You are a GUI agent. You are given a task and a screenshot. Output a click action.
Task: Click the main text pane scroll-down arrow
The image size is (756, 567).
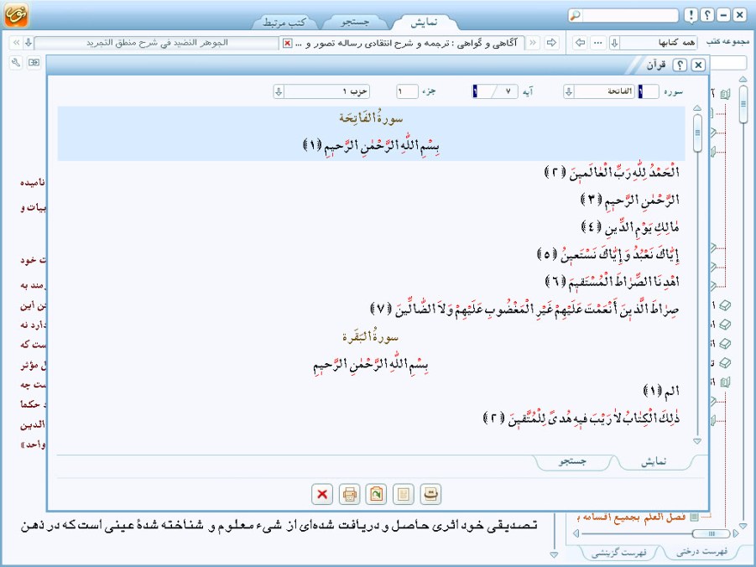coord(554,555)
